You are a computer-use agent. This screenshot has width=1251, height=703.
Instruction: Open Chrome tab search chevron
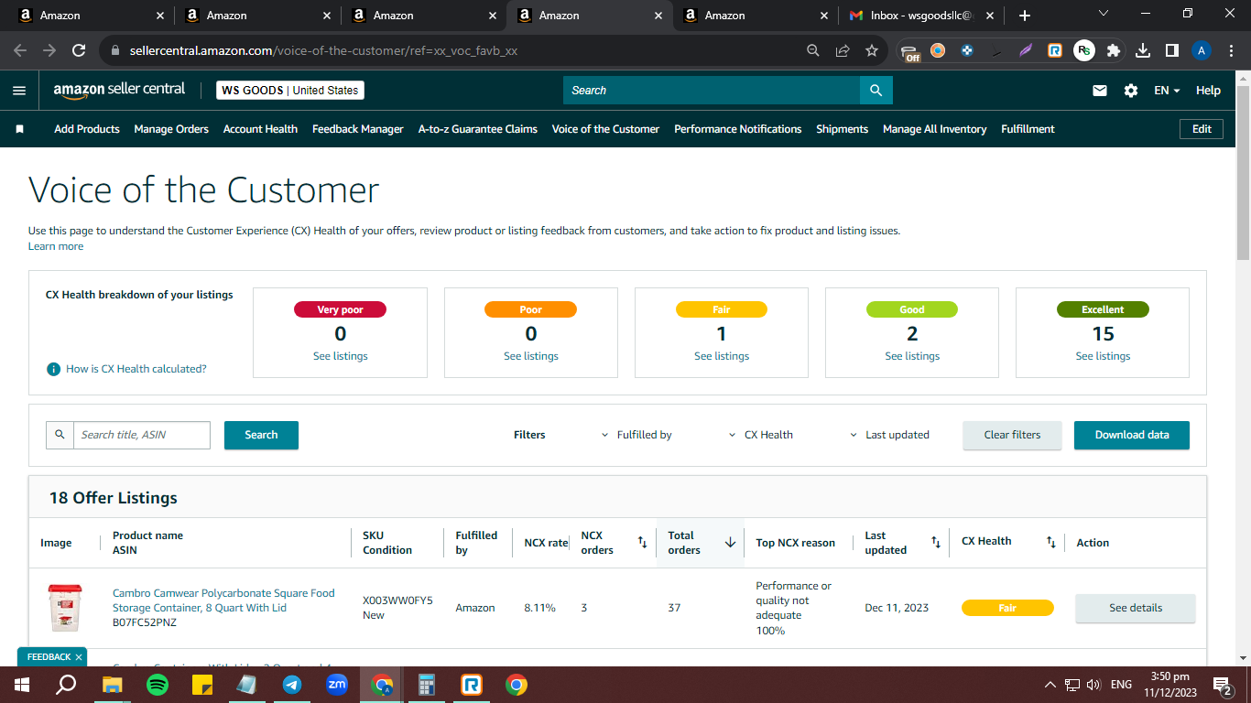click(1104, 14)
